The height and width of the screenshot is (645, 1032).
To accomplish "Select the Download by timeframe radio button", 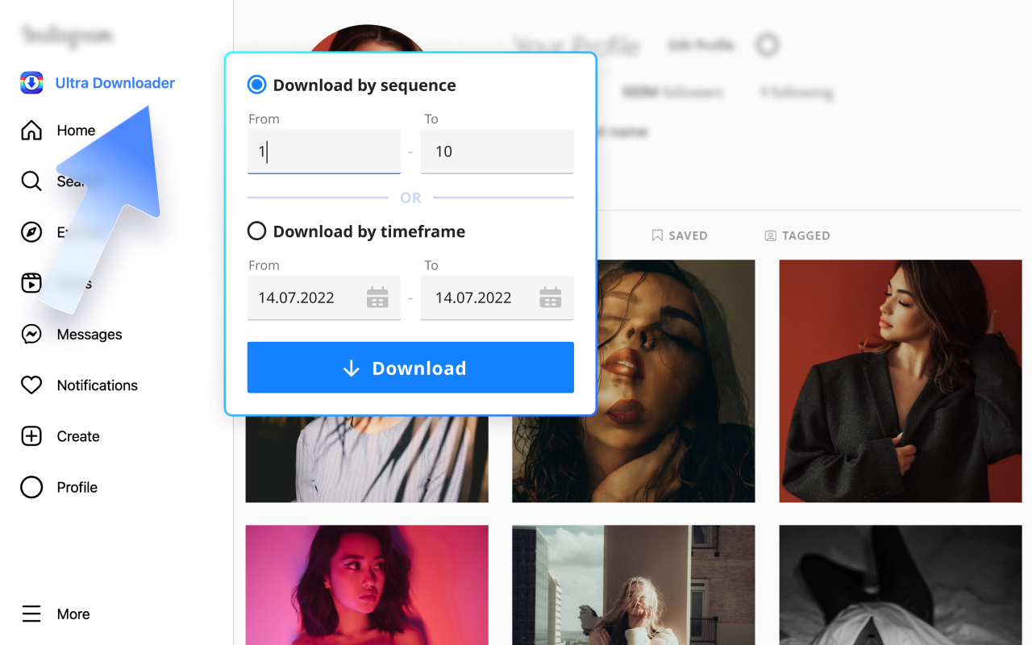I will 256,231.
